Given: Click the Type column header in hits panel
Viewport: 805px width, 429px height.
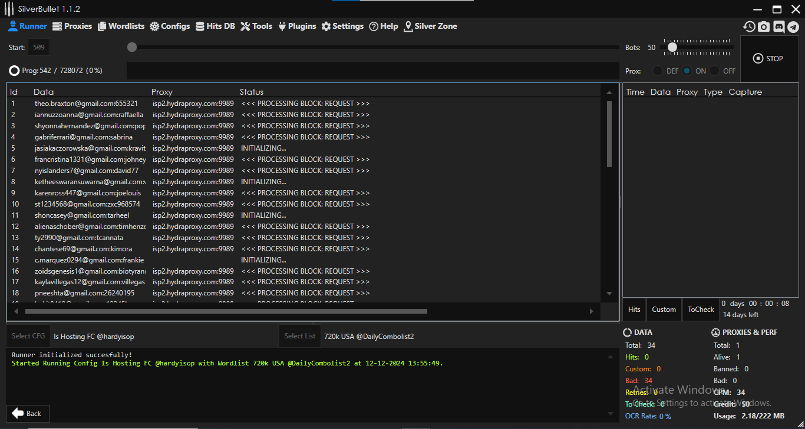Looking at the screenshot, I should [x=713, y=92].
